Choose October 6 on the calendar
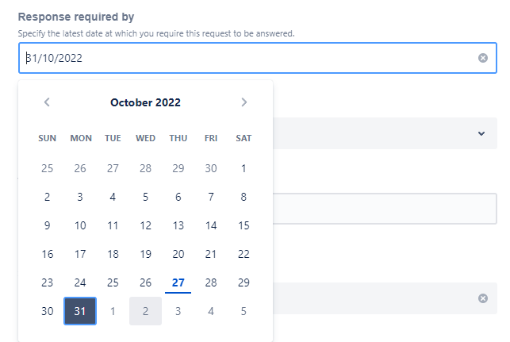 178,197
